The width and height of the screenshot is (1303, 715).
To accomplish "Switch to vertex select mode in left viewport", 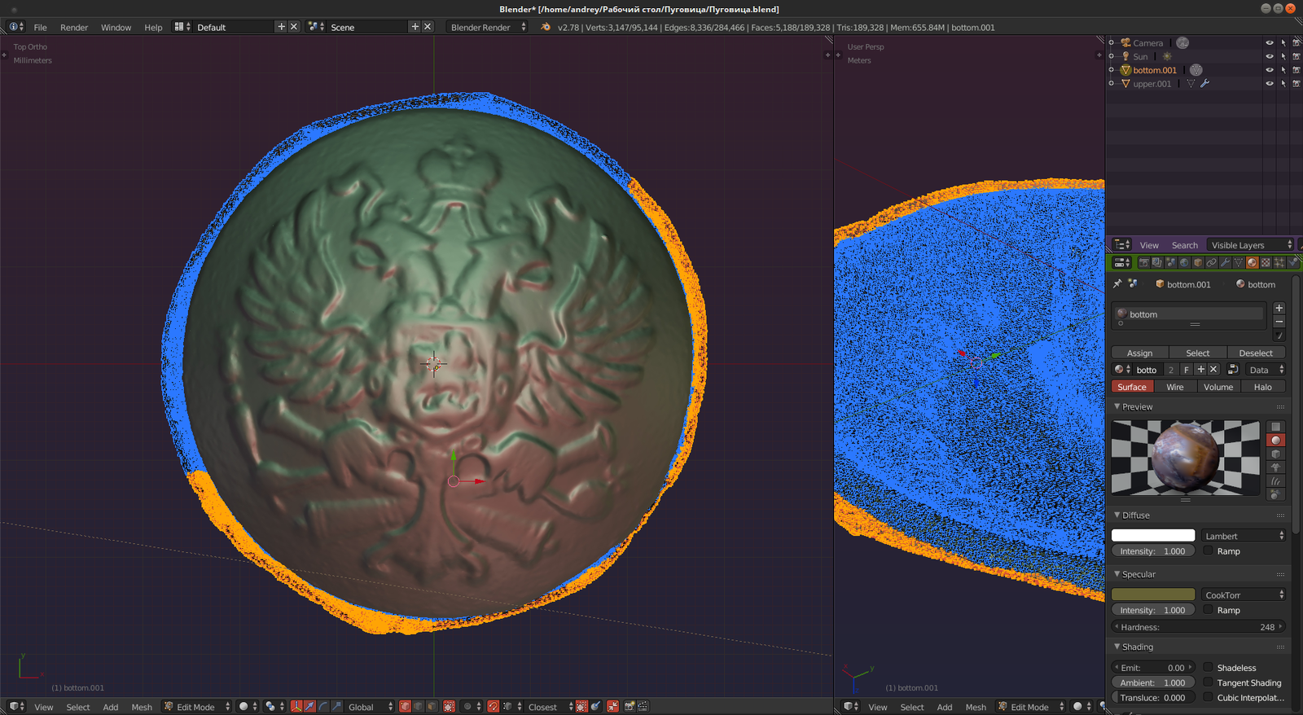I will (x=405, y=707).
